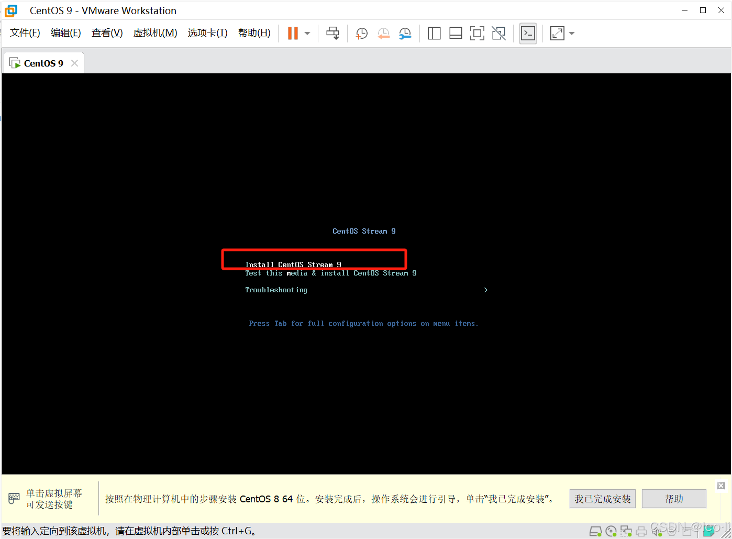Click the green message log note icon
This screenshot has width=732, height=539.
pyautogui.click(x=709, y=531)
